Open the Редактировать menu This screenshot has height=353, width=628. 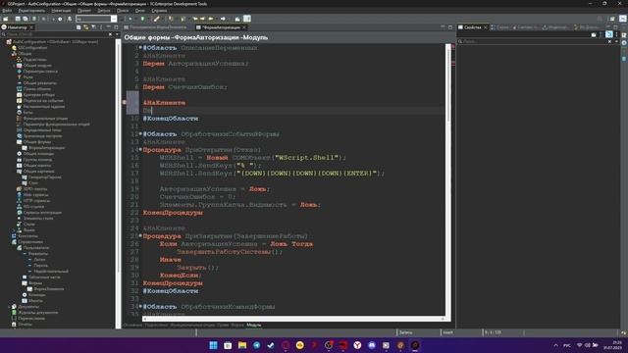pyautogui.click(x=31, y=11)
